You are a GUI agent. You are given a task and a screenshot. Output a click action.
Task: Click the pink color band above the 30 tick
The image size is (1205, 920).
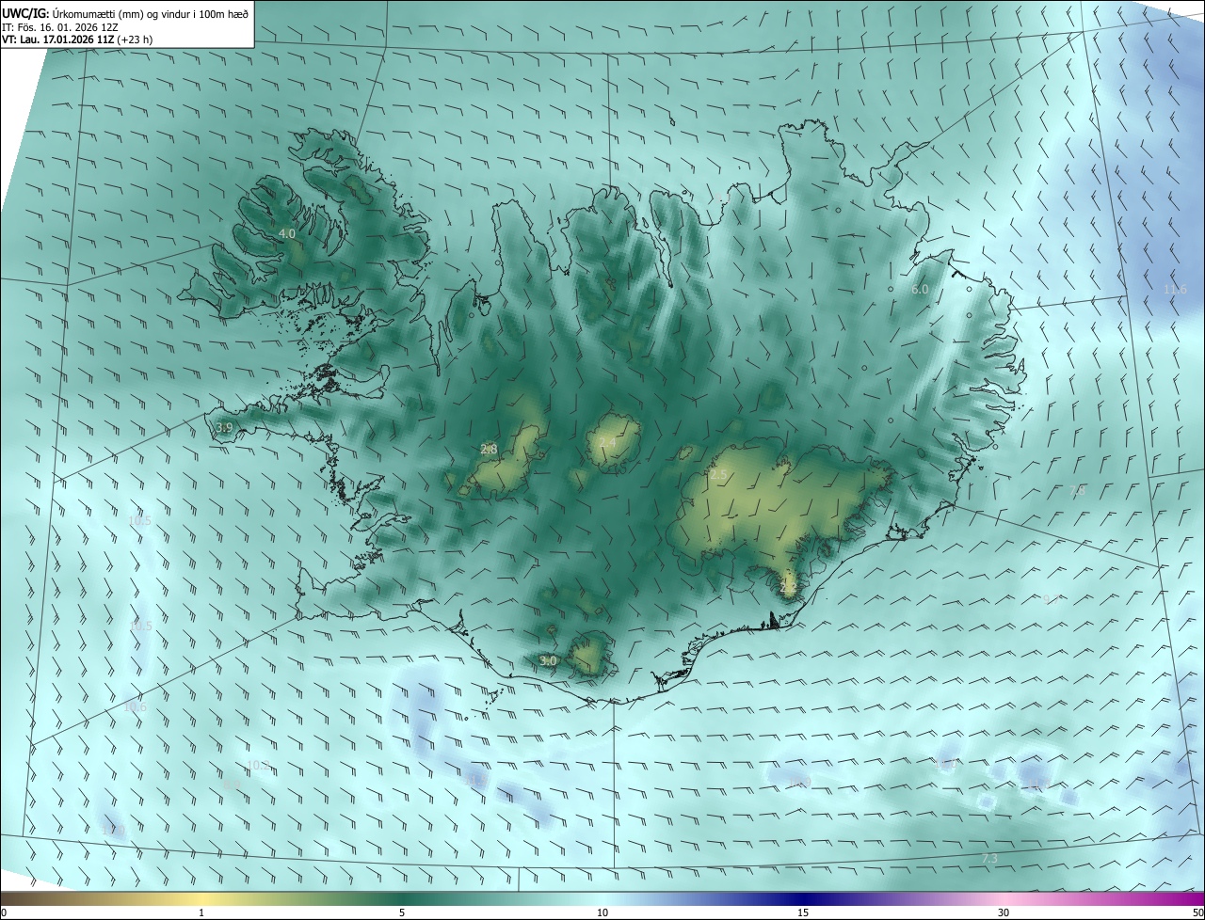[x=1004, y=899]
